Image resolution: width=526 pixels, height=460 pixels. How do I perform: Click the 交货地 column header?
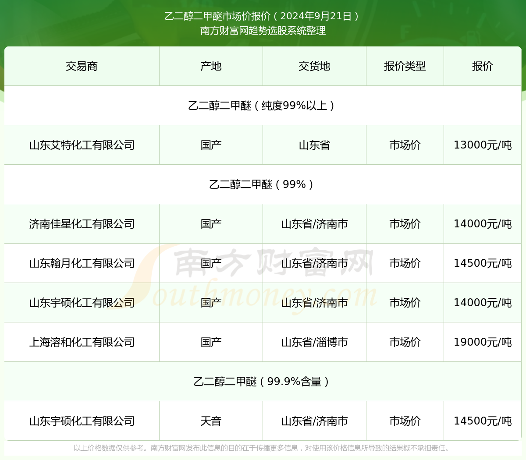(x=314, y=66)
